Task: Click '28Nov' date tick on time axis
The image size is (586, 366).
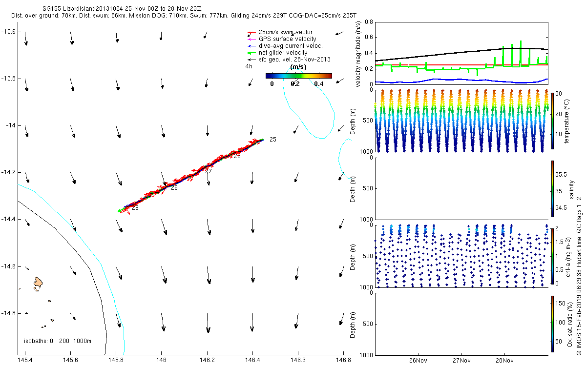Action: coord(504,361)
